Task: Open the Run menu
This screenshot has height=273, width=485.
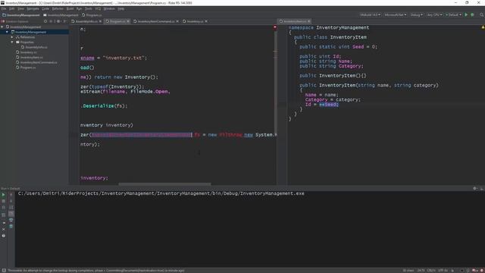Action: click(79, 8)
